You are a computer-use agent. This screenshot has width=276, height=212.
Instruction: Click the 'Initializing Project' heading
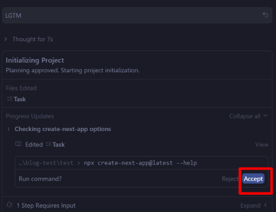point(35,60)
